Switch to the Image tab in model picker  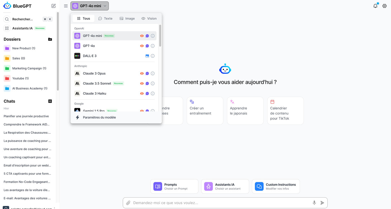127,18
